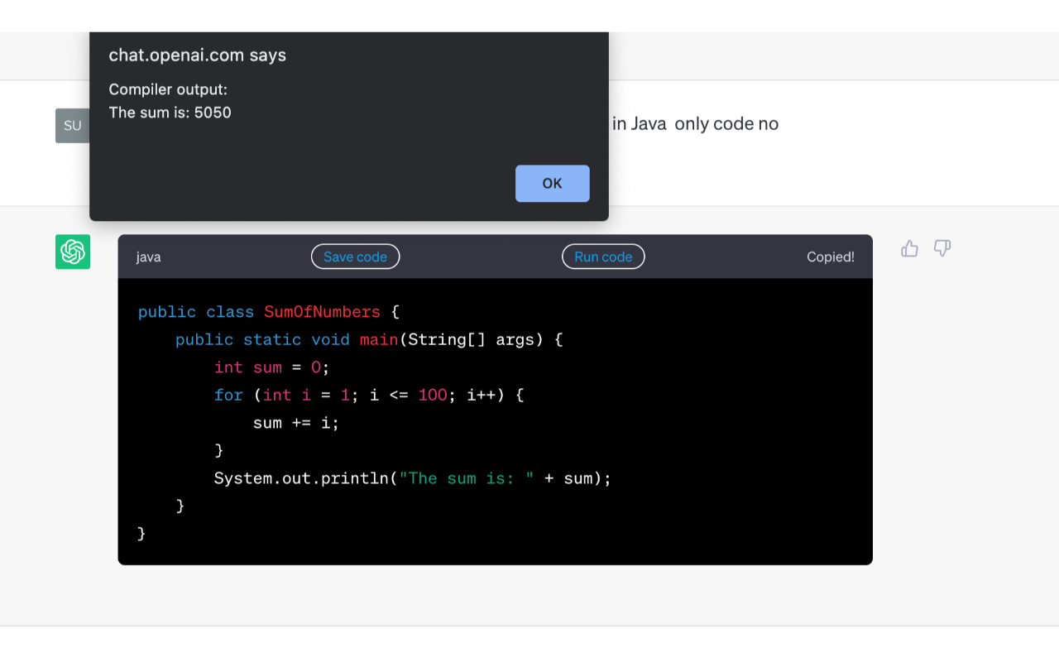This screenshot has width=1059, height=662.
Task: Click the thumbs down icon
Action: click(942, 248)
